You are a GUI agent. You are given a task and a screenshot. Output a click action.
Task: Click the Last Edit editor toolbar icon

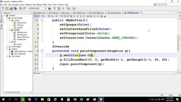[49, 16]
